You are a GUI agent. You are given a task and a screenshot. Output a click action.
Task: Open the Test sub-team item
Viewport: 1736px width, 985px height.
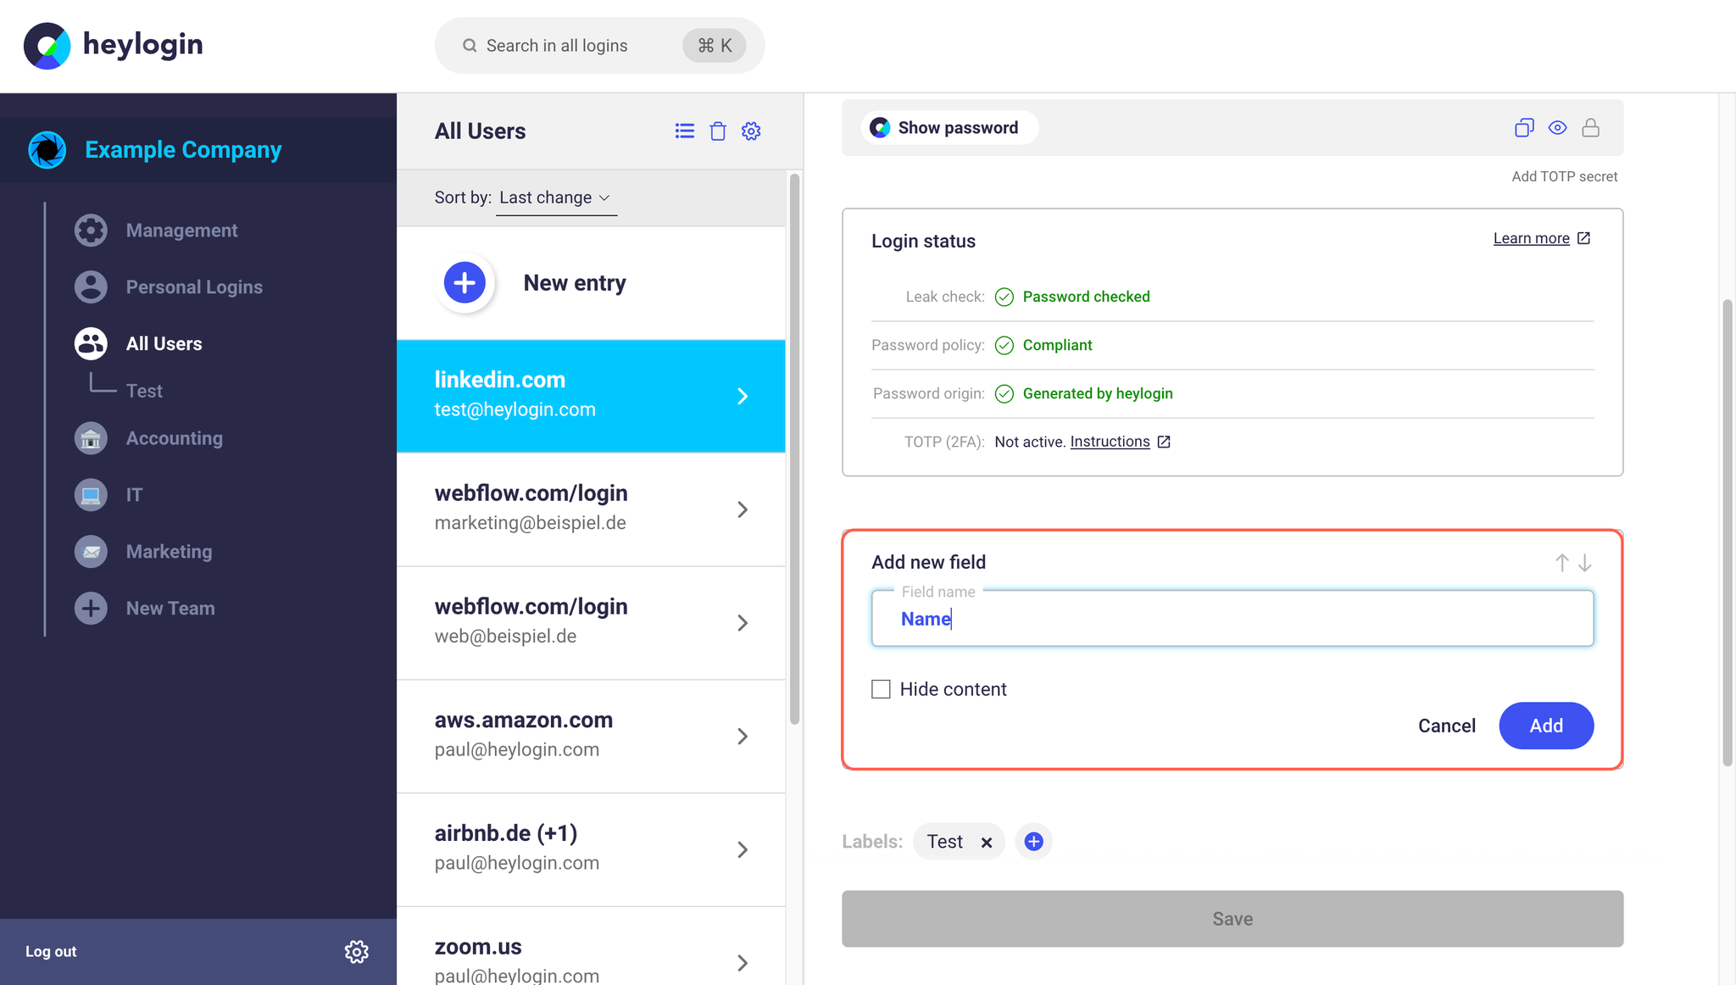tap(144, 391)
